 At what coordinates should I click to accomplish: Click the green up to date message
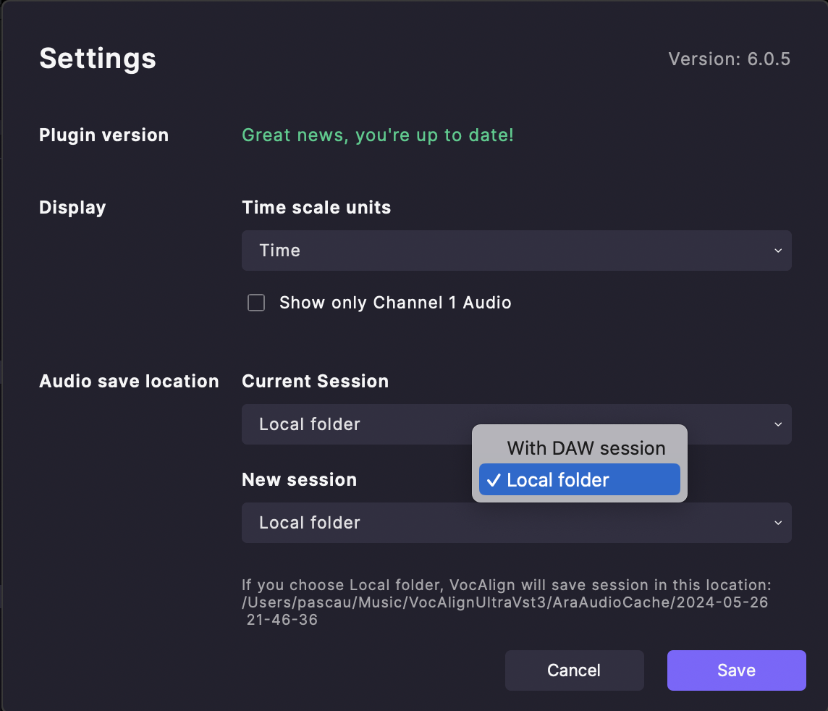378,135
